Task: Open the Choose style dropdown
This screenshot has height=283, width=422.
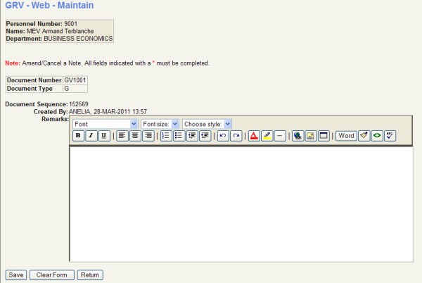Action: pyautogui.click(x=207, y=124)
